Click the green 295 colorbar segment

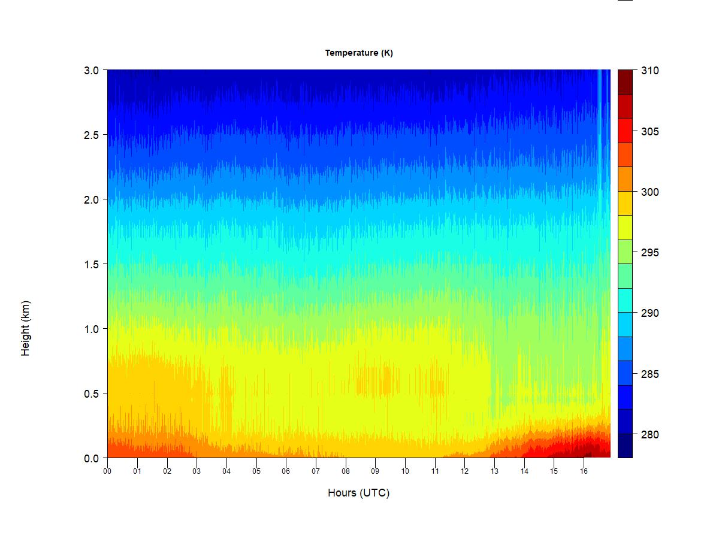pyautogui.click(x=625, y=252)
